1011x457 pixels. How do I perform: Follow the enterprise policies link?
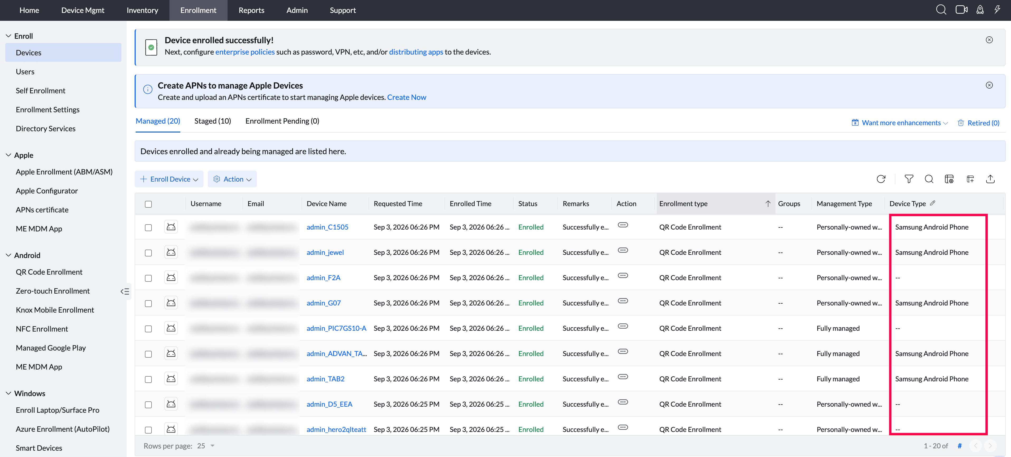click(x=245, y=52)
